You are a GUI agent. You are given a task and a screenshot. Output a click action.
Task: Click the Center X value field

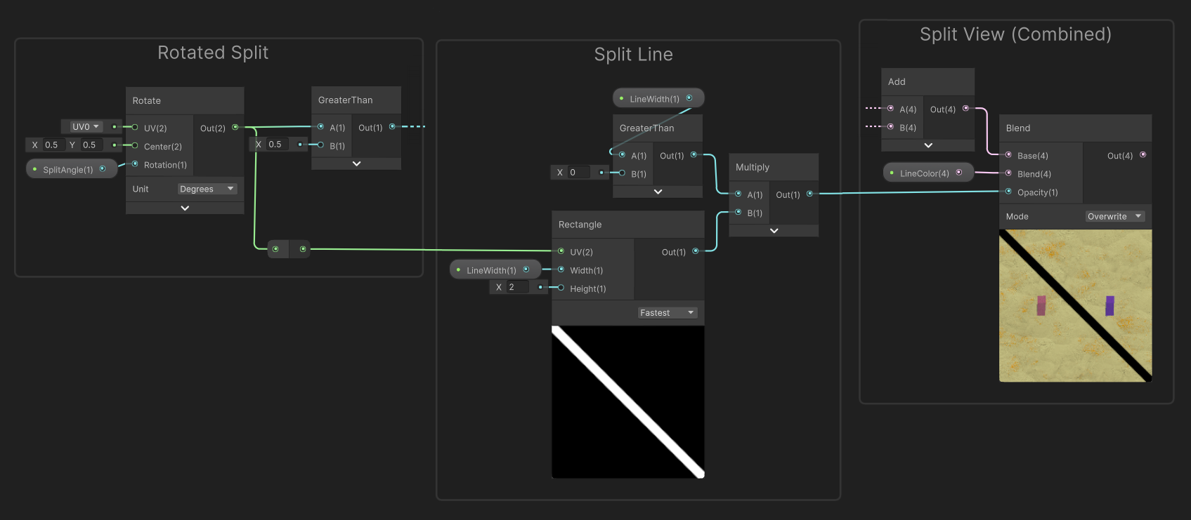pyautogui.click(x=54, y=145)
